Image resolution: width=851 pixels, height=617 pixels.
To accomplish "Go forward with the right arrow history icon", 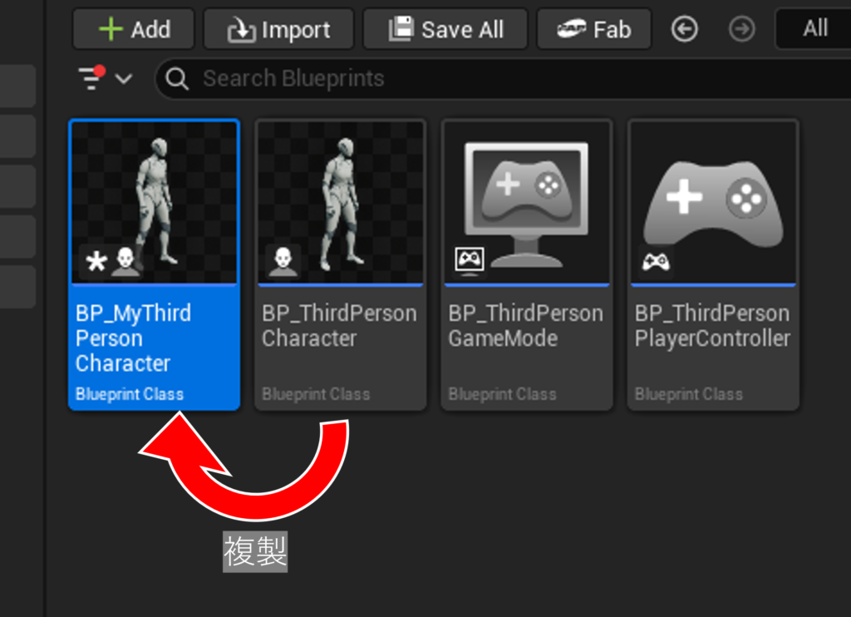I will point(741,30).
